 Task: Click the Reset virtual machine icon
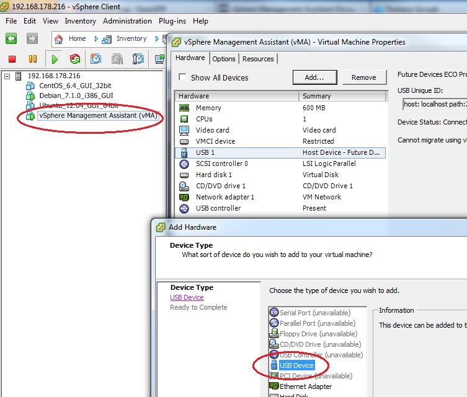tap(75, 59)
